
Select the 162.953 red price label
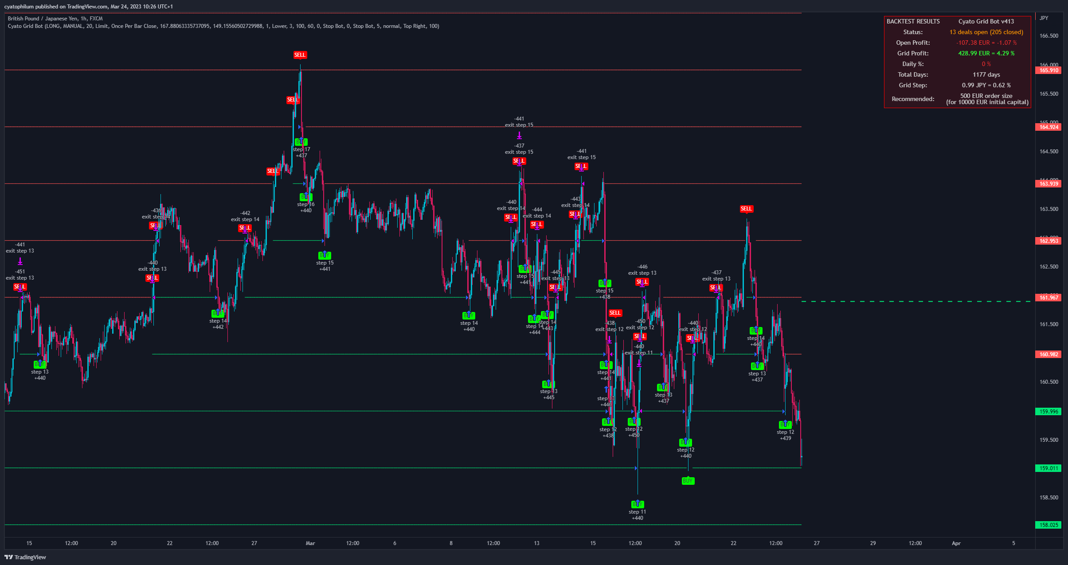(1048, 241)
